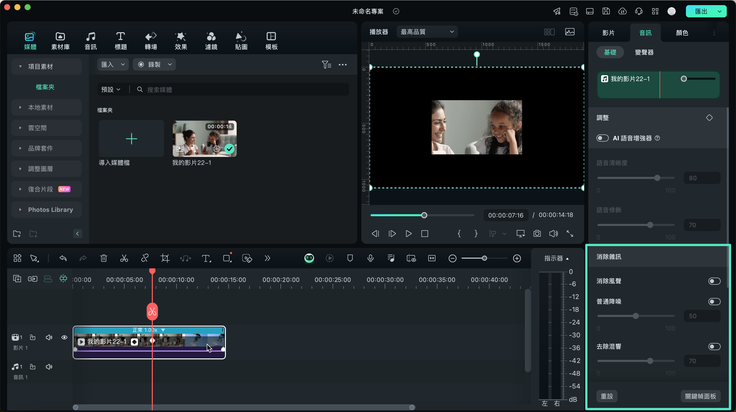Click the player progress slider handle
This screenshot has height=412, width=736.
(x=424, y=215)
